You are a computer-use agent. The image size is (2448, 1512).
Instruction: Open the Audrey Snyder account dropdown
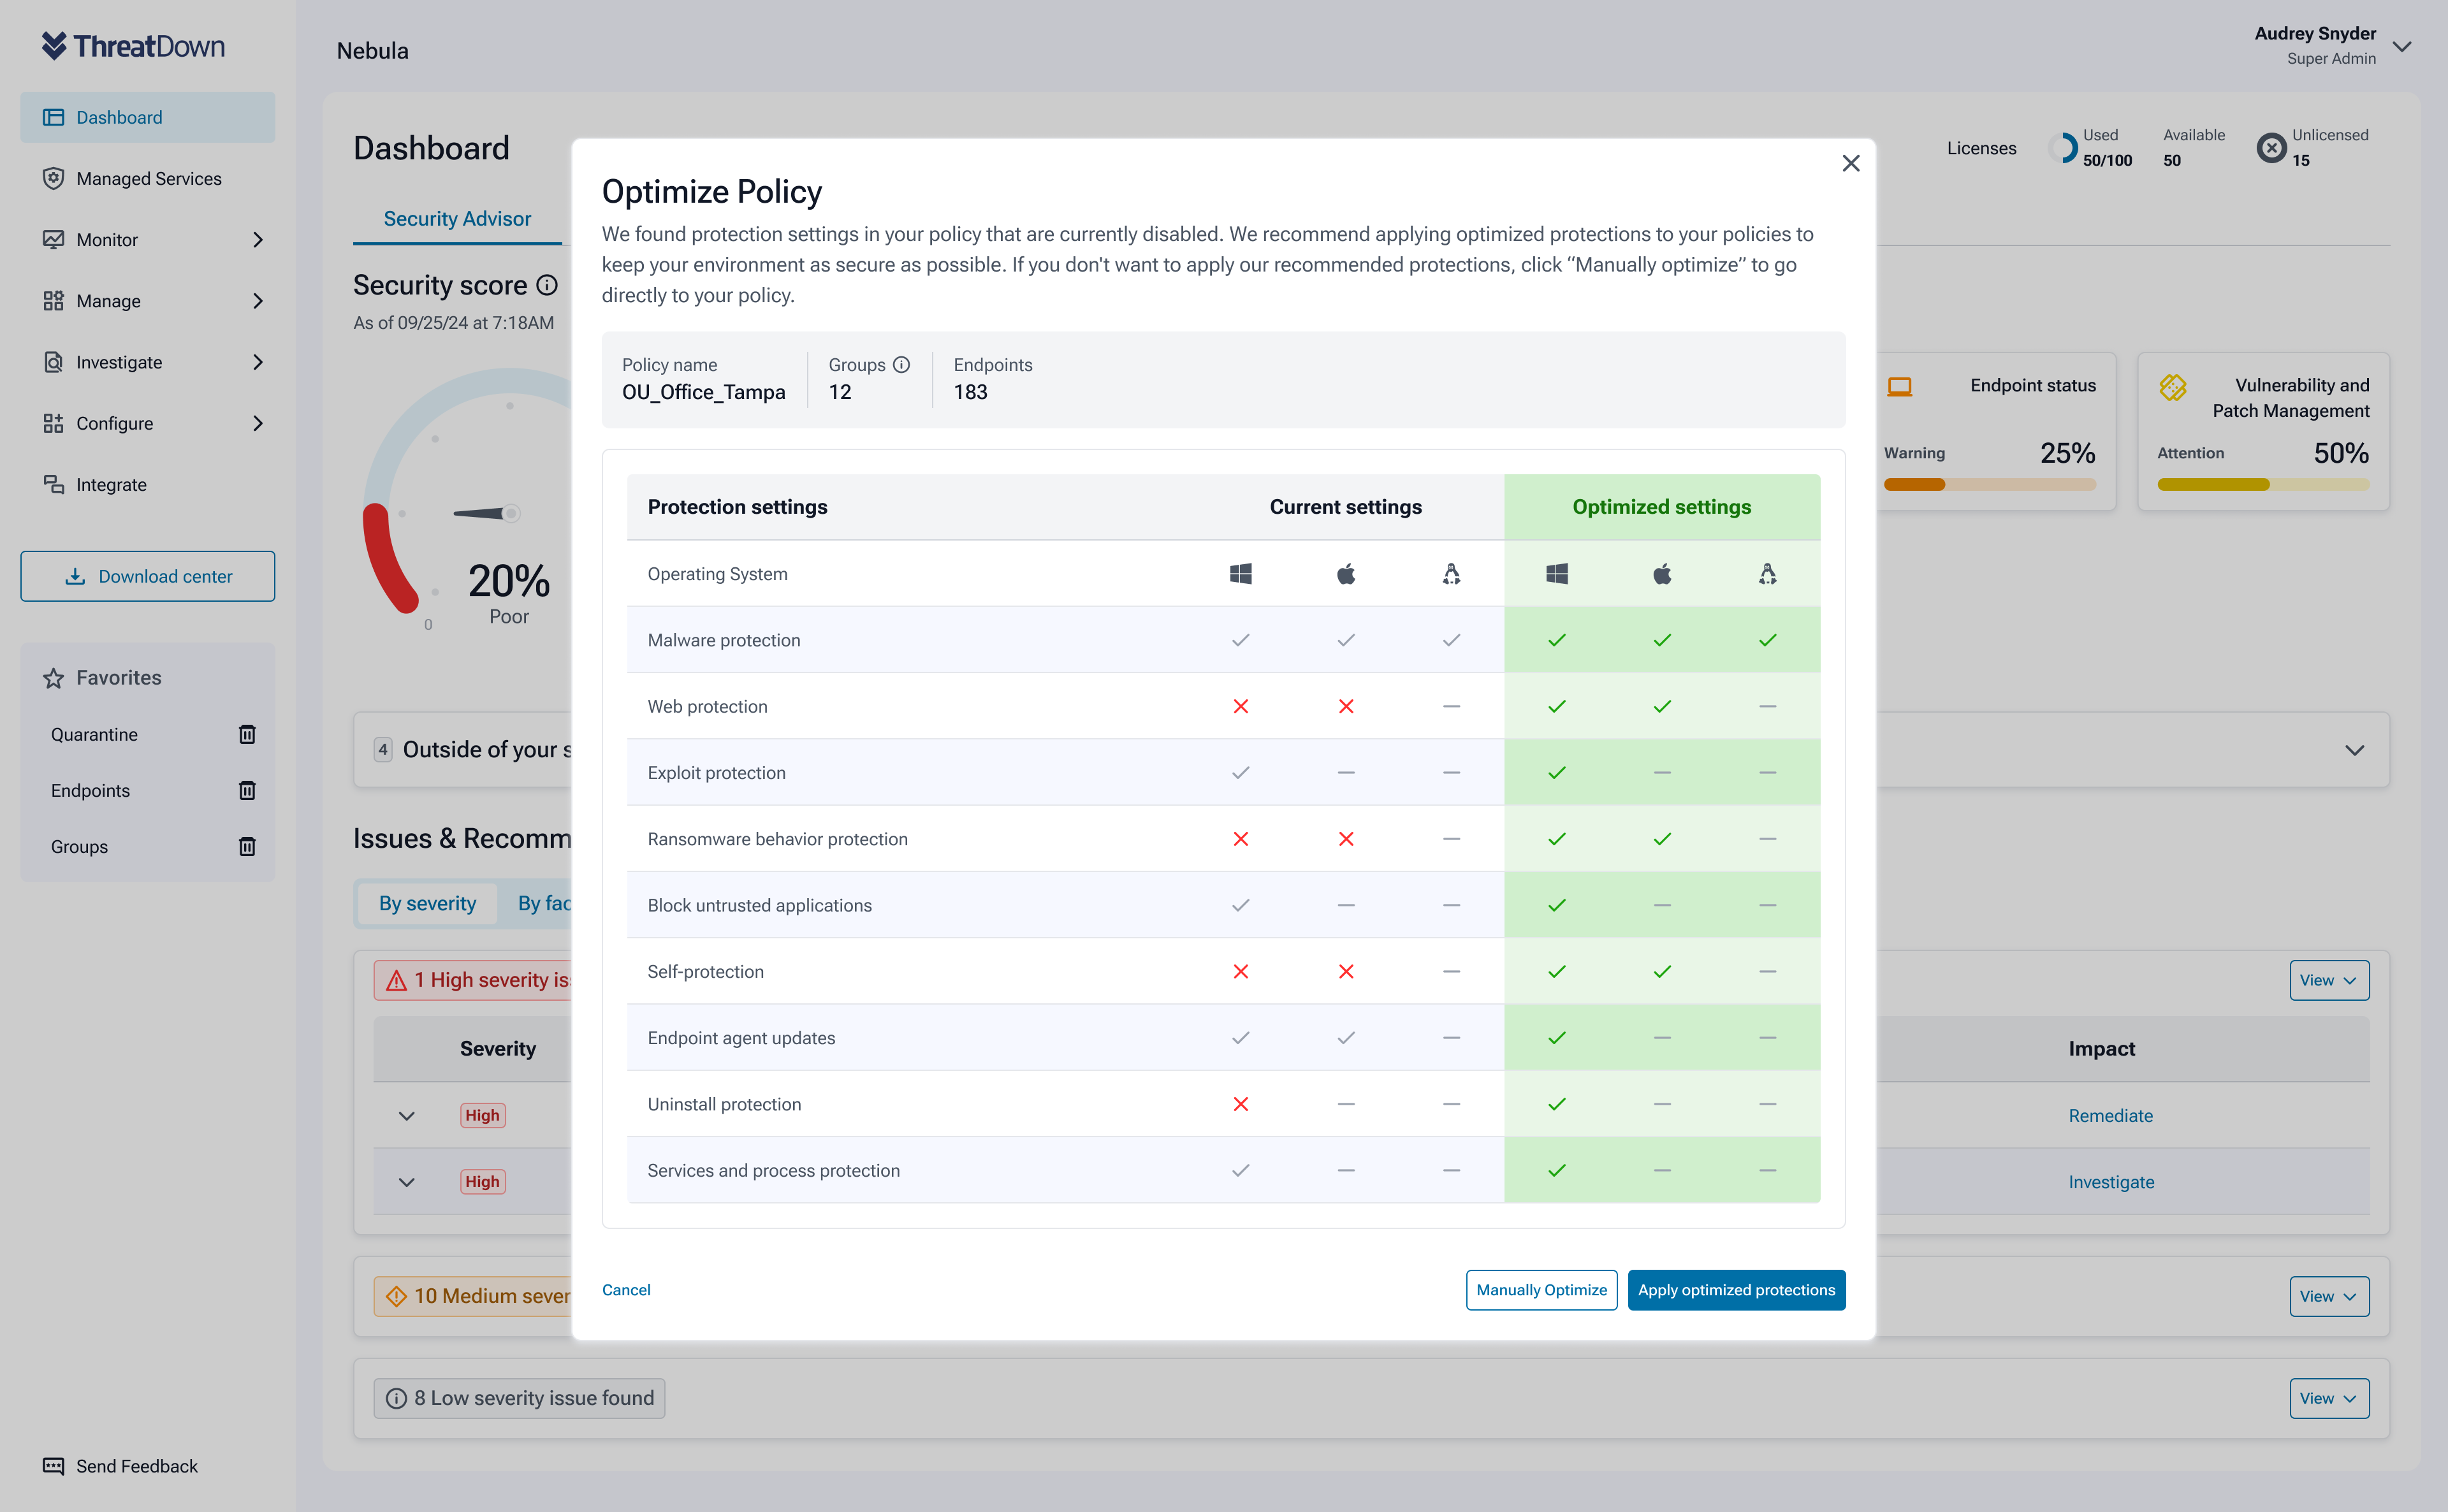[2402, 47]
